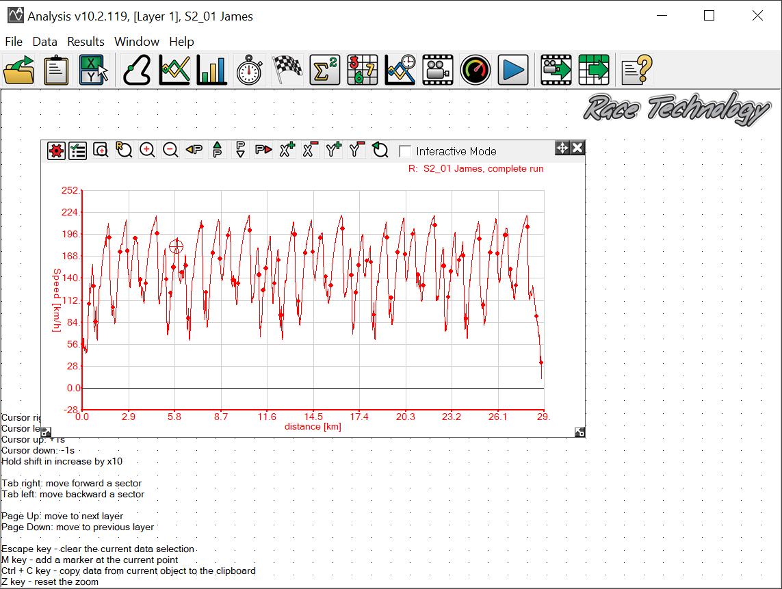
Task: Click the video camera icon
Action: coord(437,70)
